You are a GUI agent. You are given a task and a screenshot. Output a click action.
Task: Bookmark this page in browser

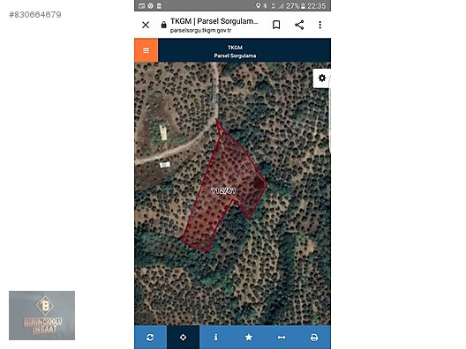point(276,25)
